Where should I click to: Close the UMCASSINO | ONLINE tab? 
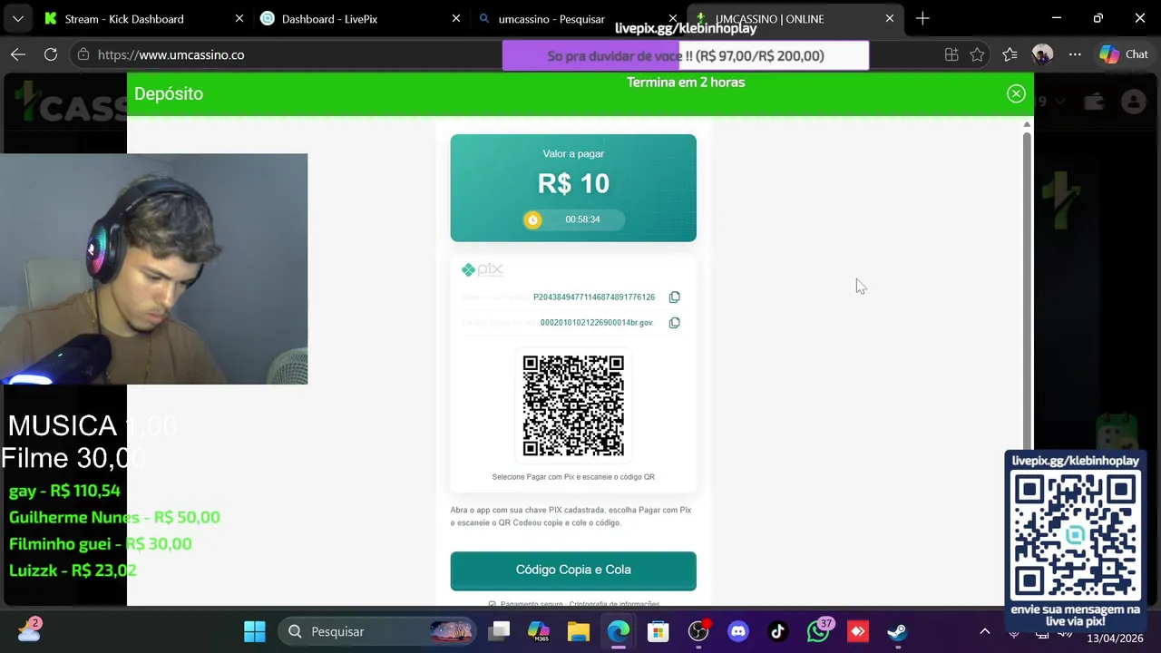(890, 18)
